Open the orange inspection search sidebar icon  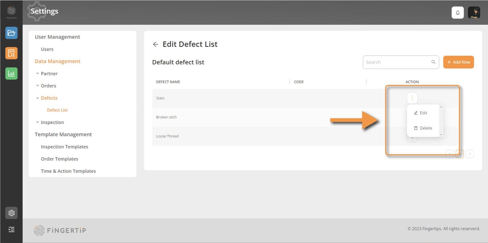11,53
